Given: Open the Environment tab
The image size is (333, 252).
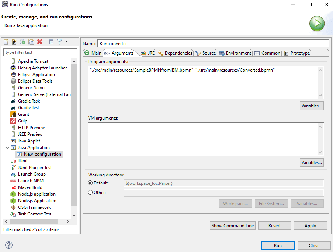Looking at the screenshot, I should 235,53.
